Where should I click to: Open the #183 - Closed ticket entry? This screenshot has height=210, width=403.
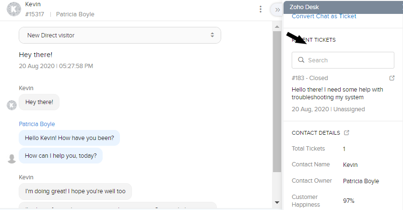coord(310,78)
